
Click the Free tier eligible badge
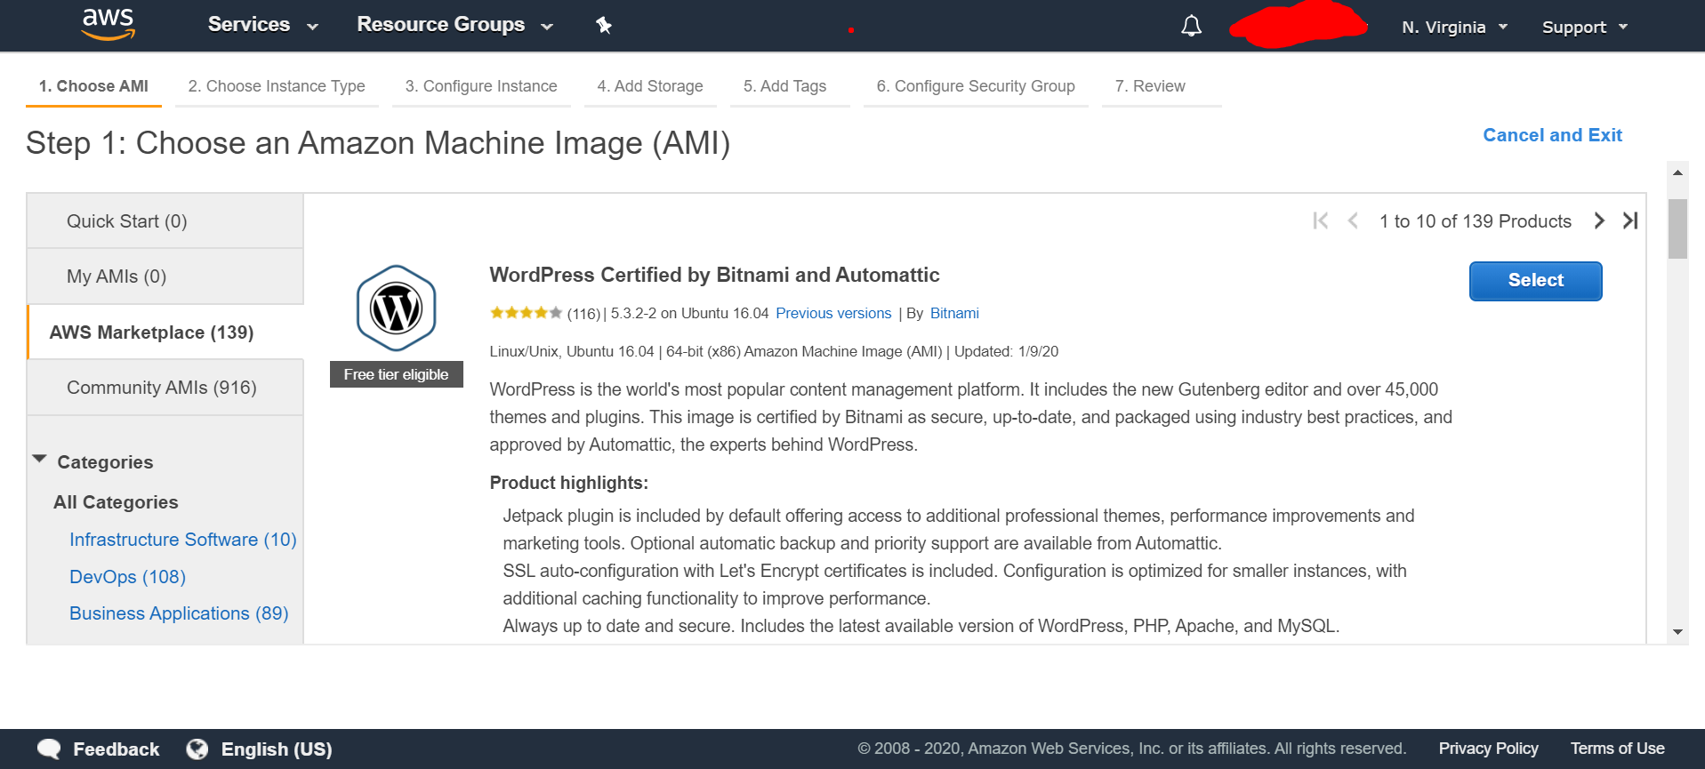tap(396, 374)
